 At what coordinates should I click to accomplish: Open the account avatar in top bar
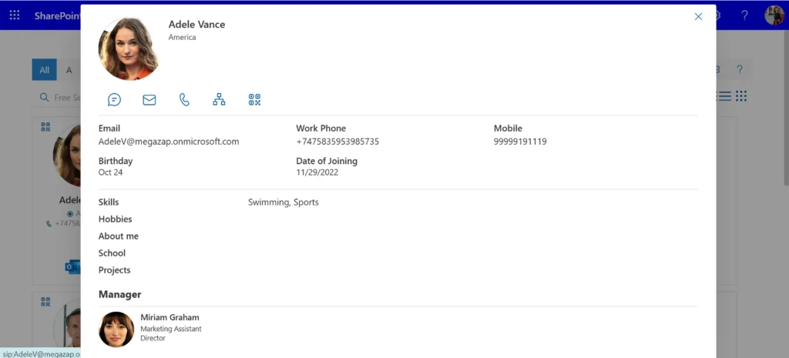[774, 15]
